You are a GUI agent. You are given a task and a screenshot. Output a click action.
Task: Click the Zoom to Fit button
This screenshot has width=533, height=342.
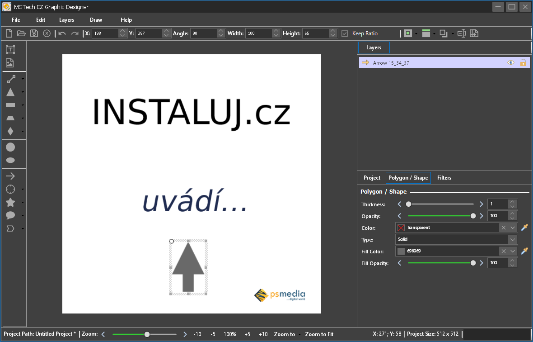[x=319, y=334]
